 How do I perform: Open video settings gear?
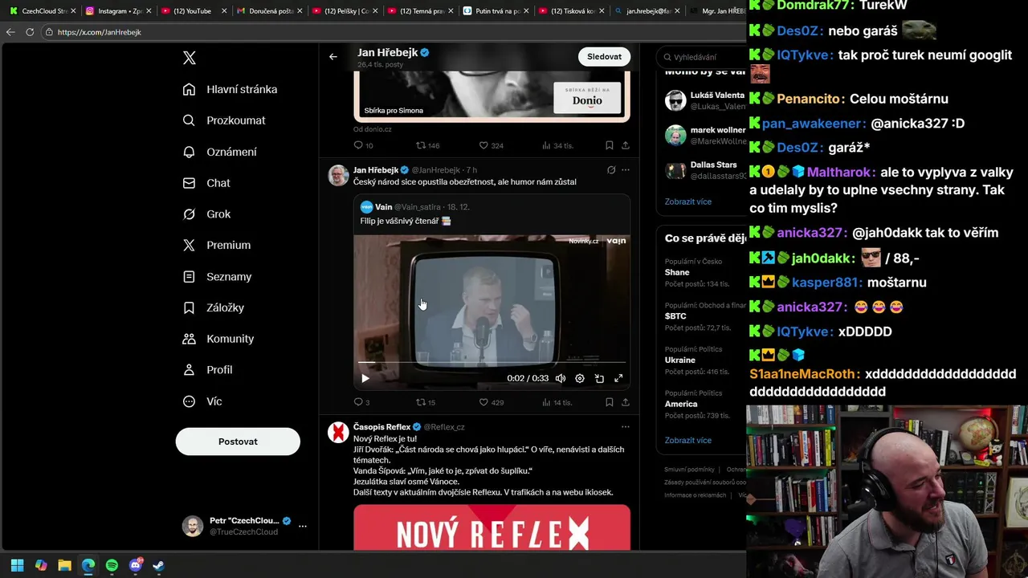click(580, 378)
